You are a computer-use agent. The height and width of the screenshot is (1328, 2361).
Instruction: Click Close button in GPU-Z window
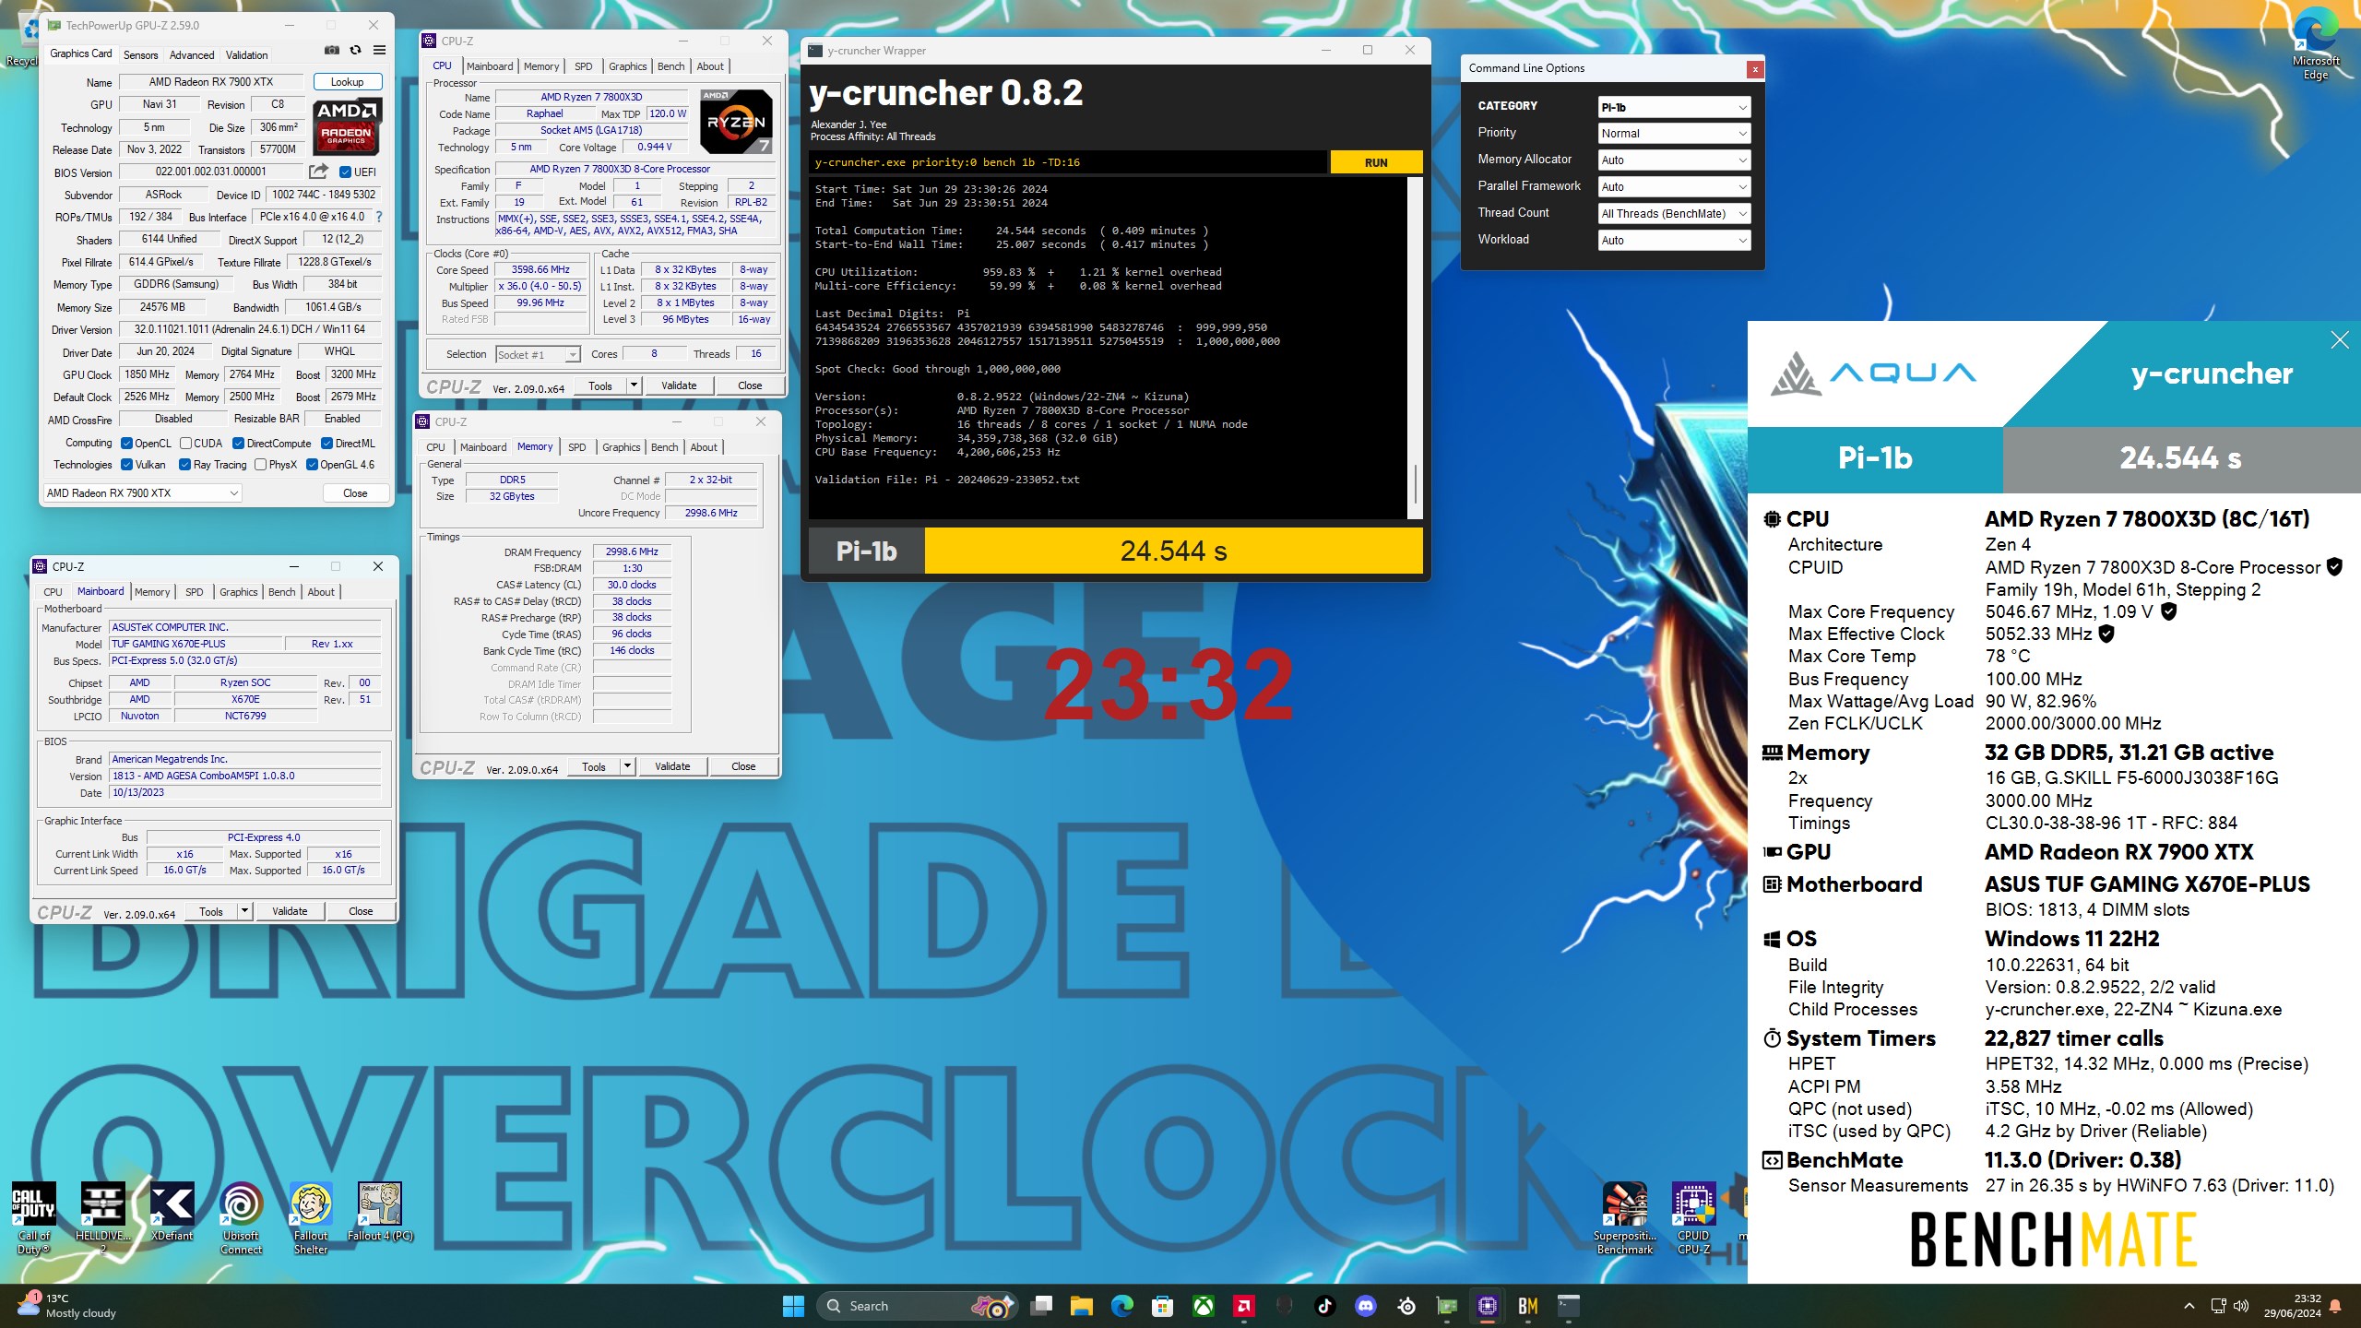coord(355,493)
